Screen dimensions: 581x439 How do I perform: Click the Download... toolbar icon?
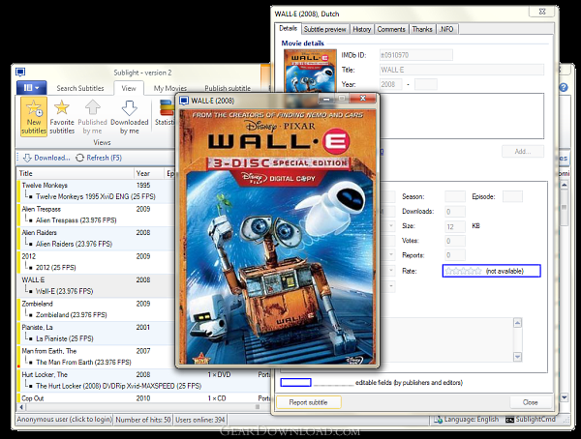[x=27, y=158]
